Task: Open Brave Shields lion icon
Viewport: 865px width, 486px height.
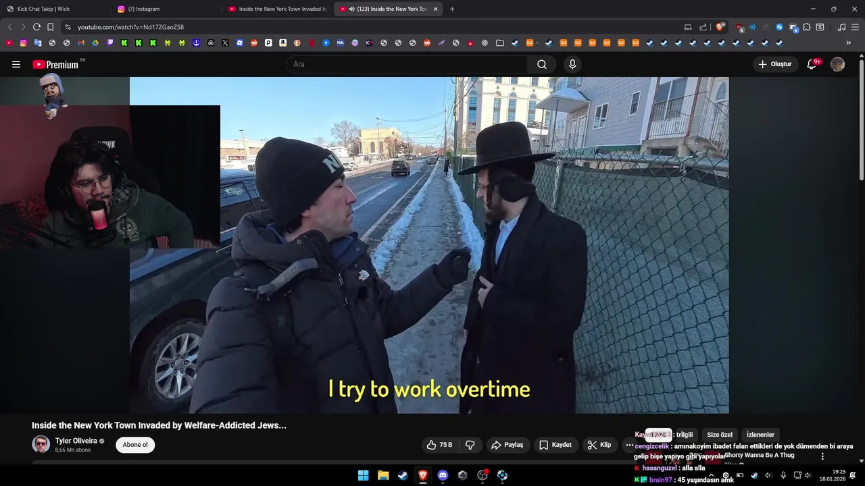Action: pos(720,27)
